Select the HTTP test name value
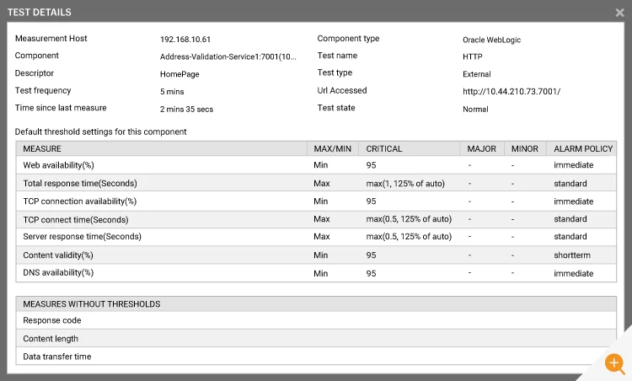 pos(472,56)
